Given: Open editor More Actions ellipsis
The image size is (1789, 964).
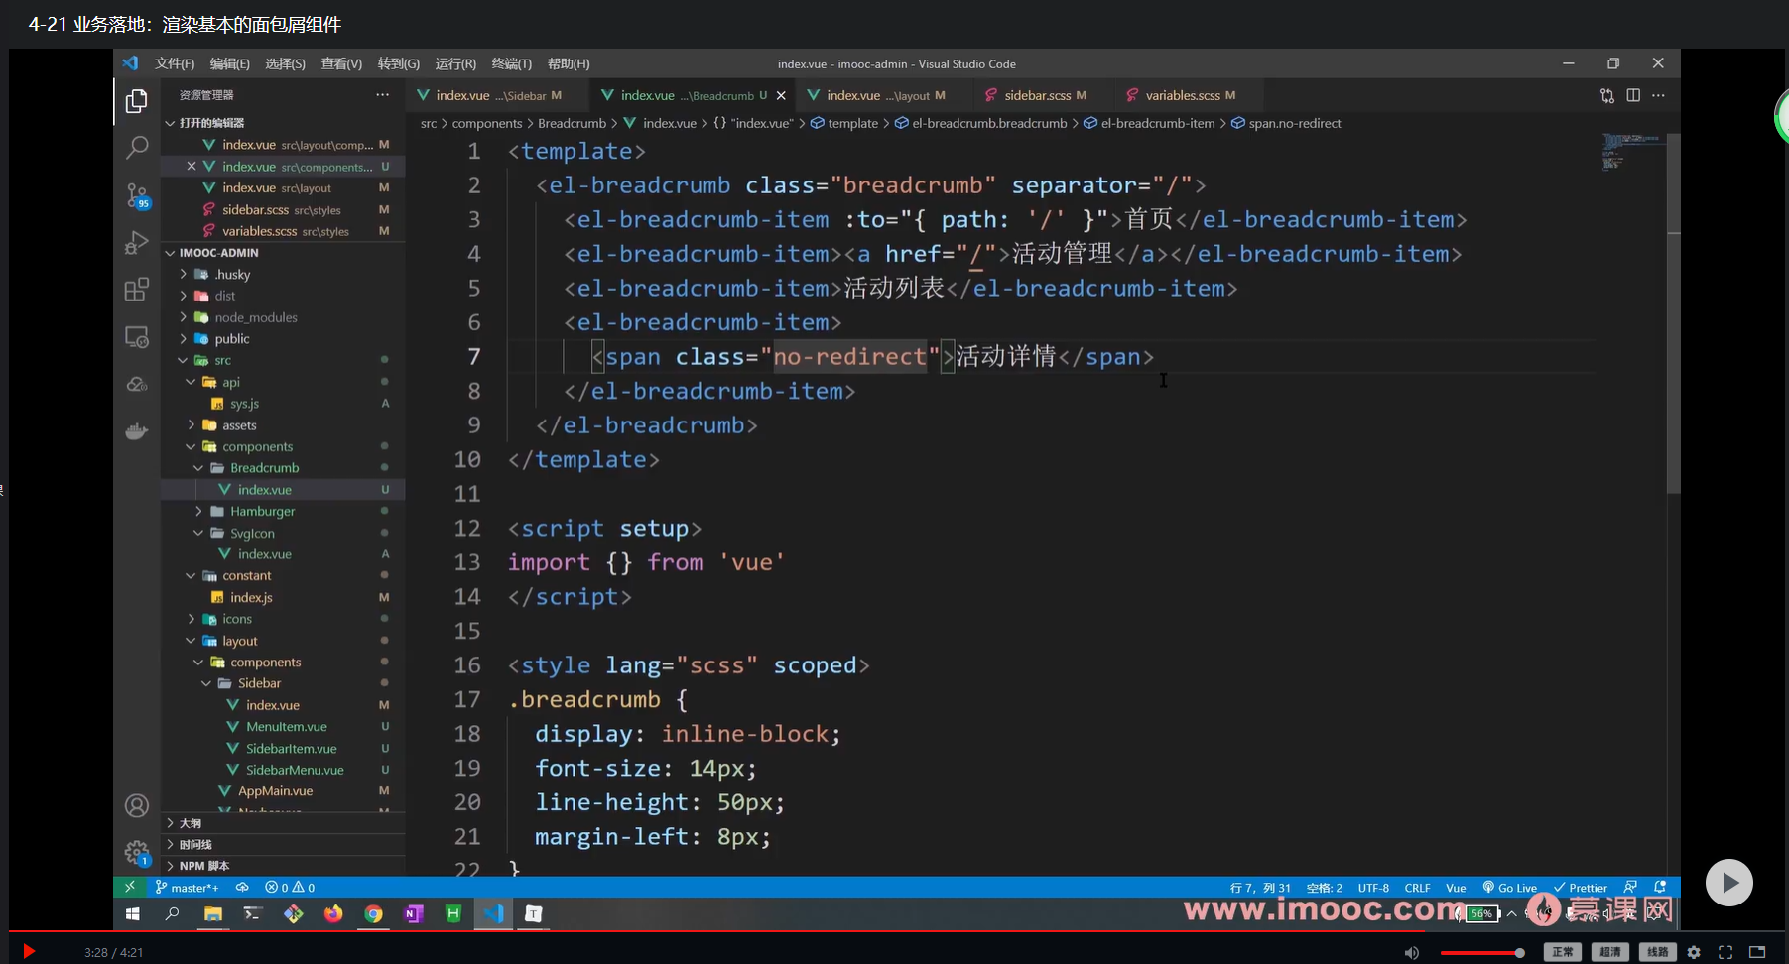Looking at the screenshot, I should 1659,95.
